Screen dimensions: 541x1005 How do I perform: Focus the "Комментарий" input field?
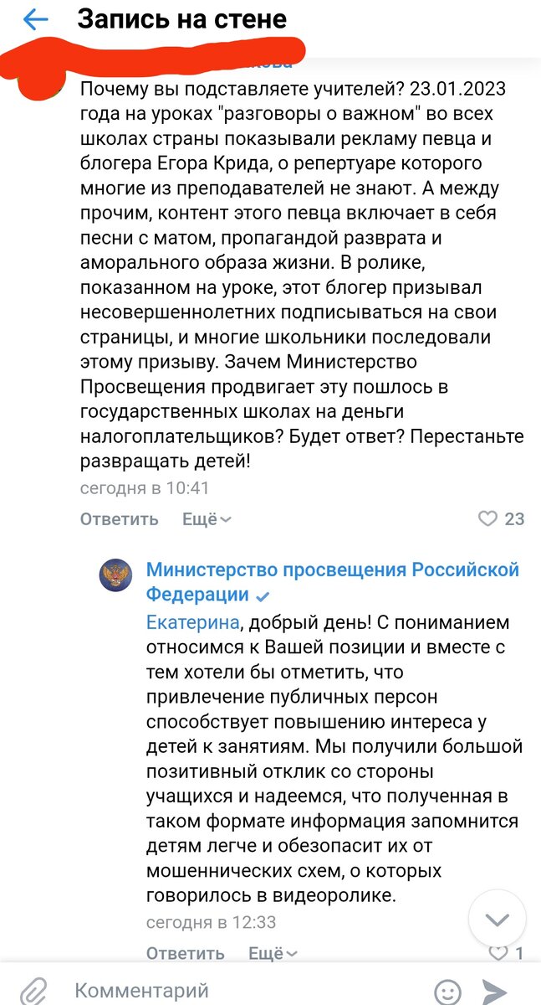[242, 991]
